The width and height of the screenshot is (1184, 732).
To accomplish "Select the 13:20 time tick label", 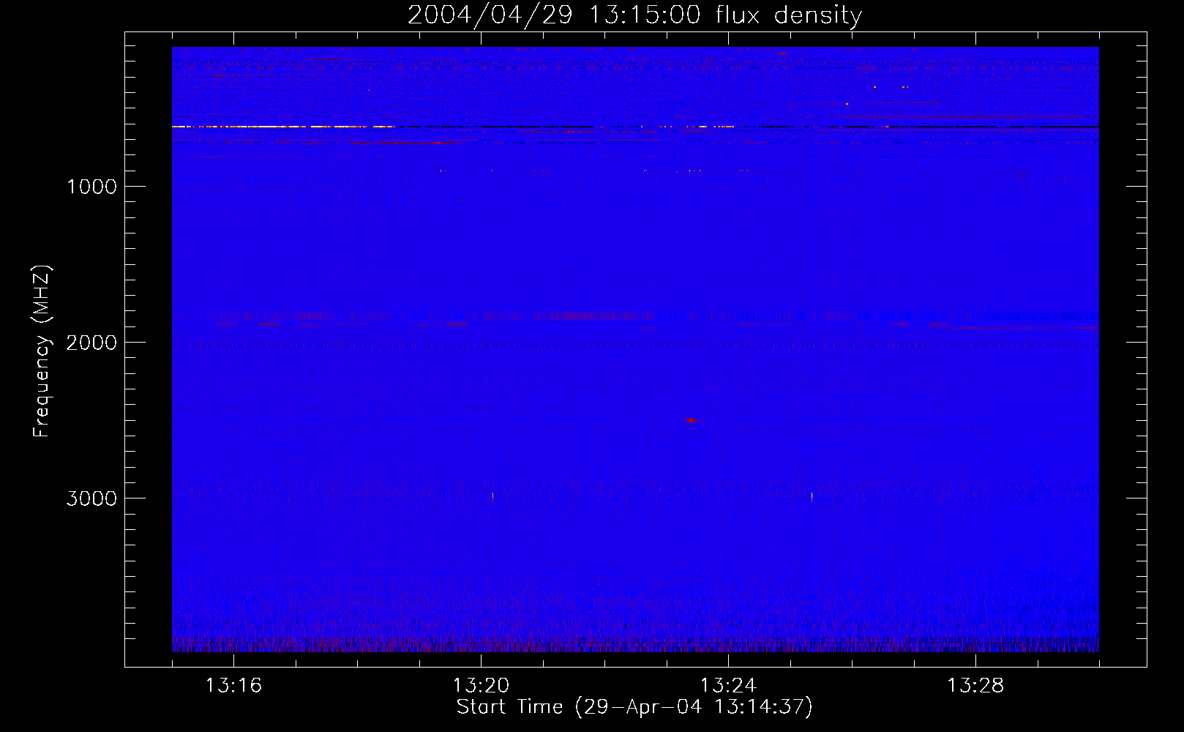I will (481, 686).
